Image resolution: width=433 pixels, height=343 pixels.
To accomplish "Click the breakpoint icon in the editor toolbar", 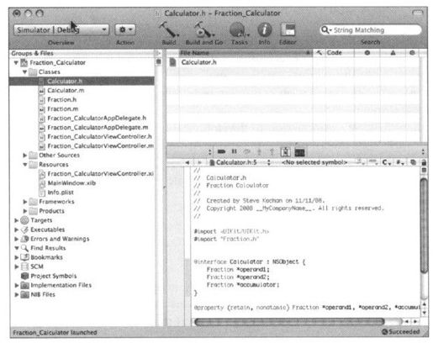I will pos(221,151).
